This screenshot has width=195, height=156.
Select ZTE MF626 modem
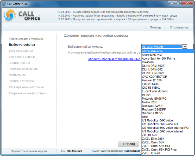pyautogui.click(x=168, y=135)
